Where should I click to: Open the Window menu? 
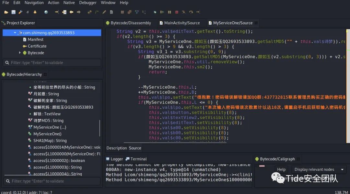click(108, 3)
